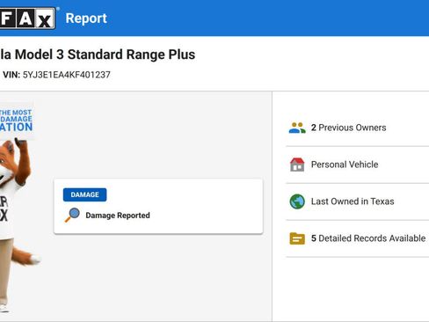
Task: Open the Personal Vehicle row
Action: 358,165
